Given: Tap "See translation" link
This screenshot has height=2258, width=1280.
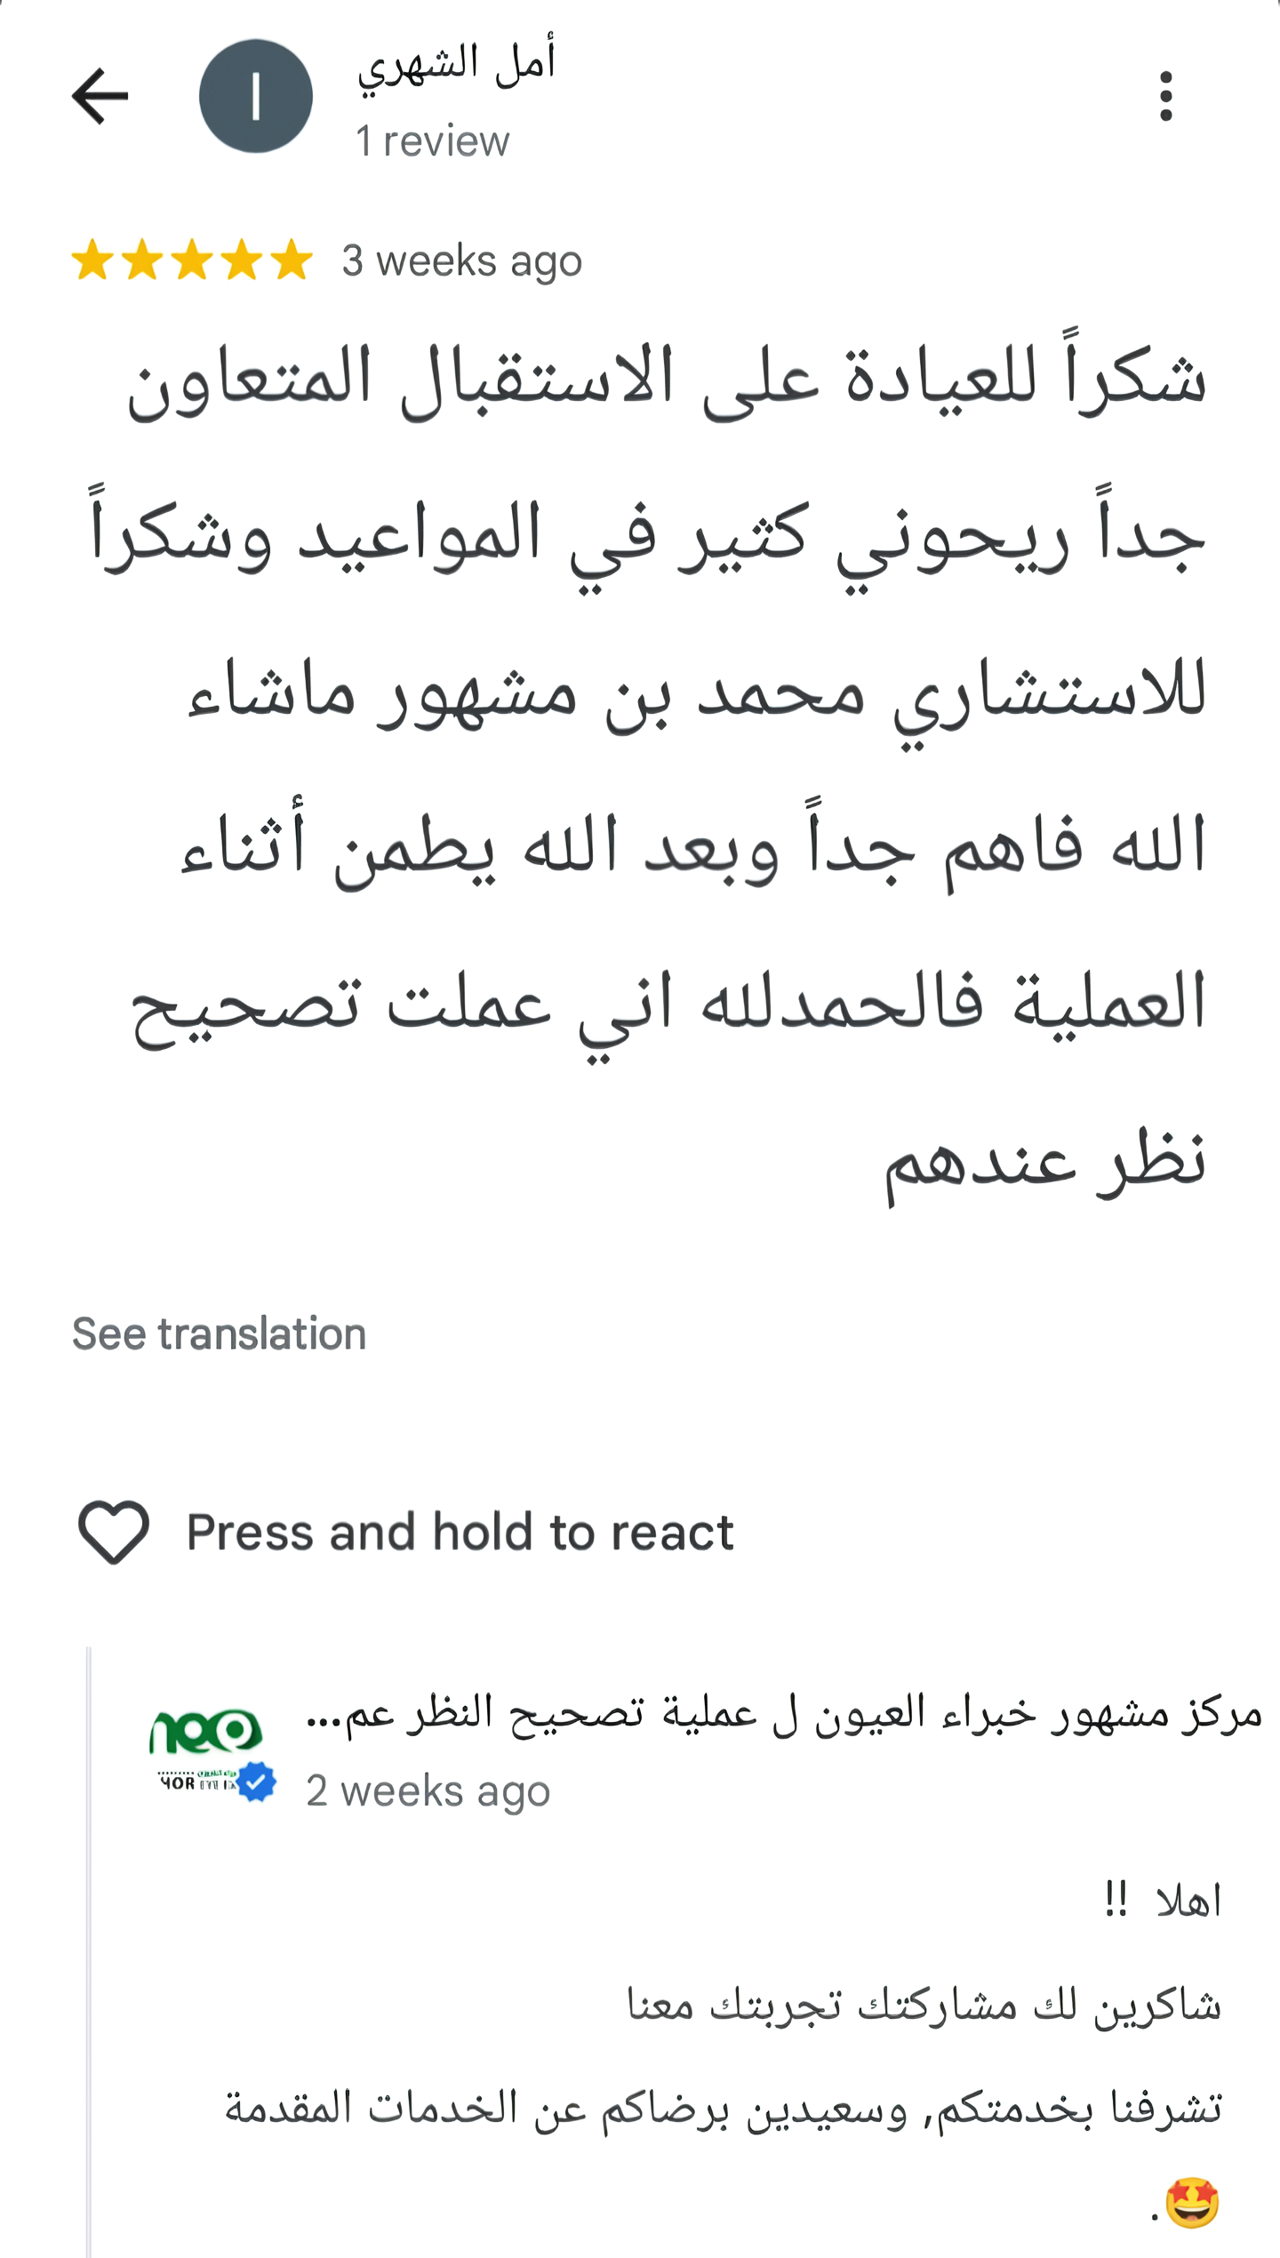Looking at the screenshot, I should [219, 1333].
